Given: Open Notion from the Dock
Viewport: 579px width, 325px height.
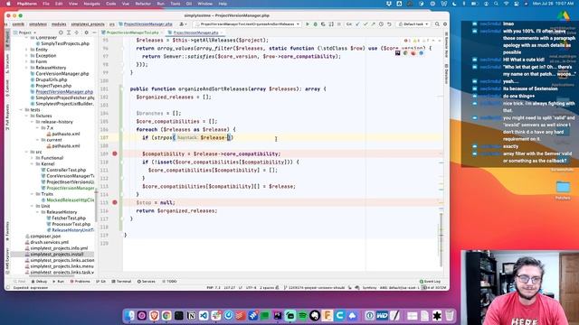Looking at the screenshot, I should [x=191, y=315].
